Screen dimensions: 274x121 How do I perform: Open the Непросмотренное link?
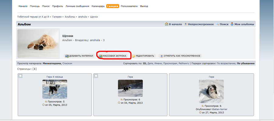click(201, 24)
